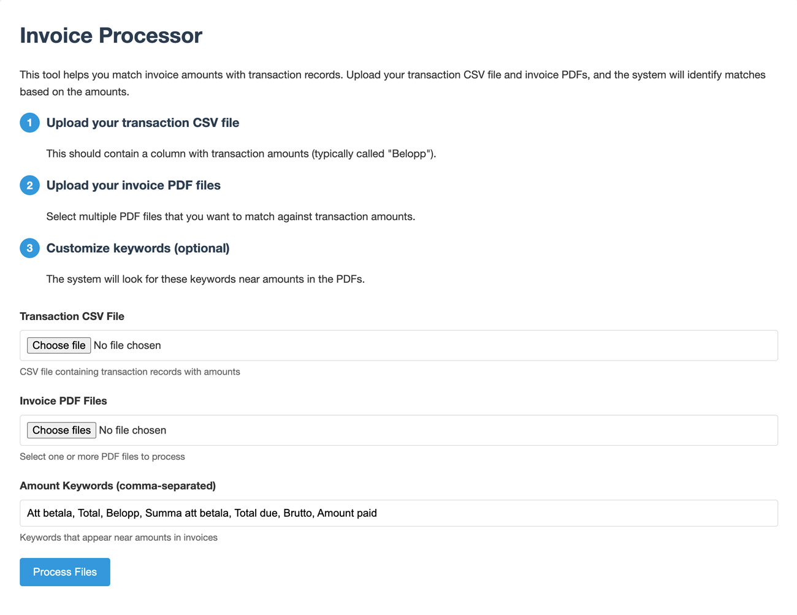Viewport: 797px width, 615px height.
Task: Click the step 3 number badge
Action: (x=29, y=248)
